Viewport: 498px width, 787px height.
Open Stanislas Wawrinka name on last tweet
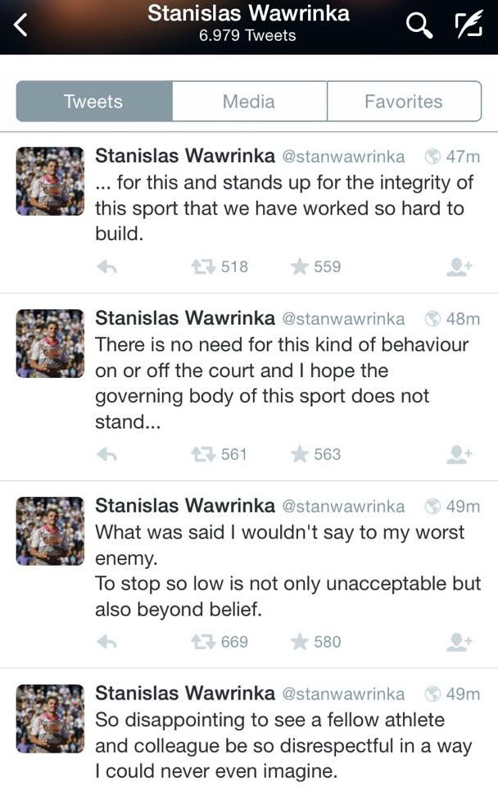click(x=185, y=694)
